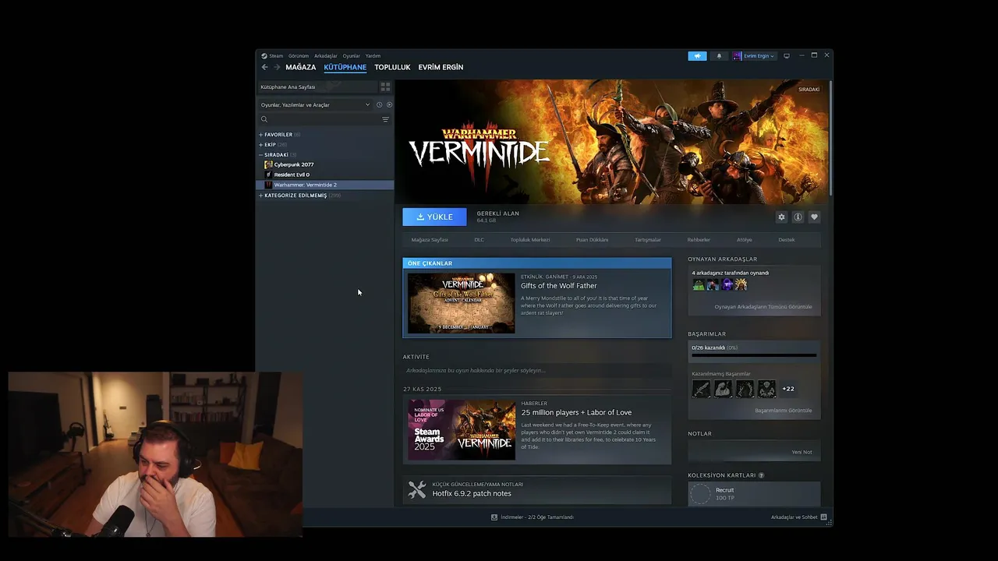Go back with the left arrow
998x561 pixels.
(x=264, y=67)
